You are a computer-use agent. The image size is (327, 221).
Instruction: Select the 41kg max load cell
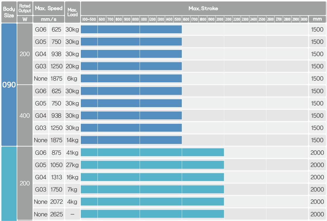(x=72, y=153)
